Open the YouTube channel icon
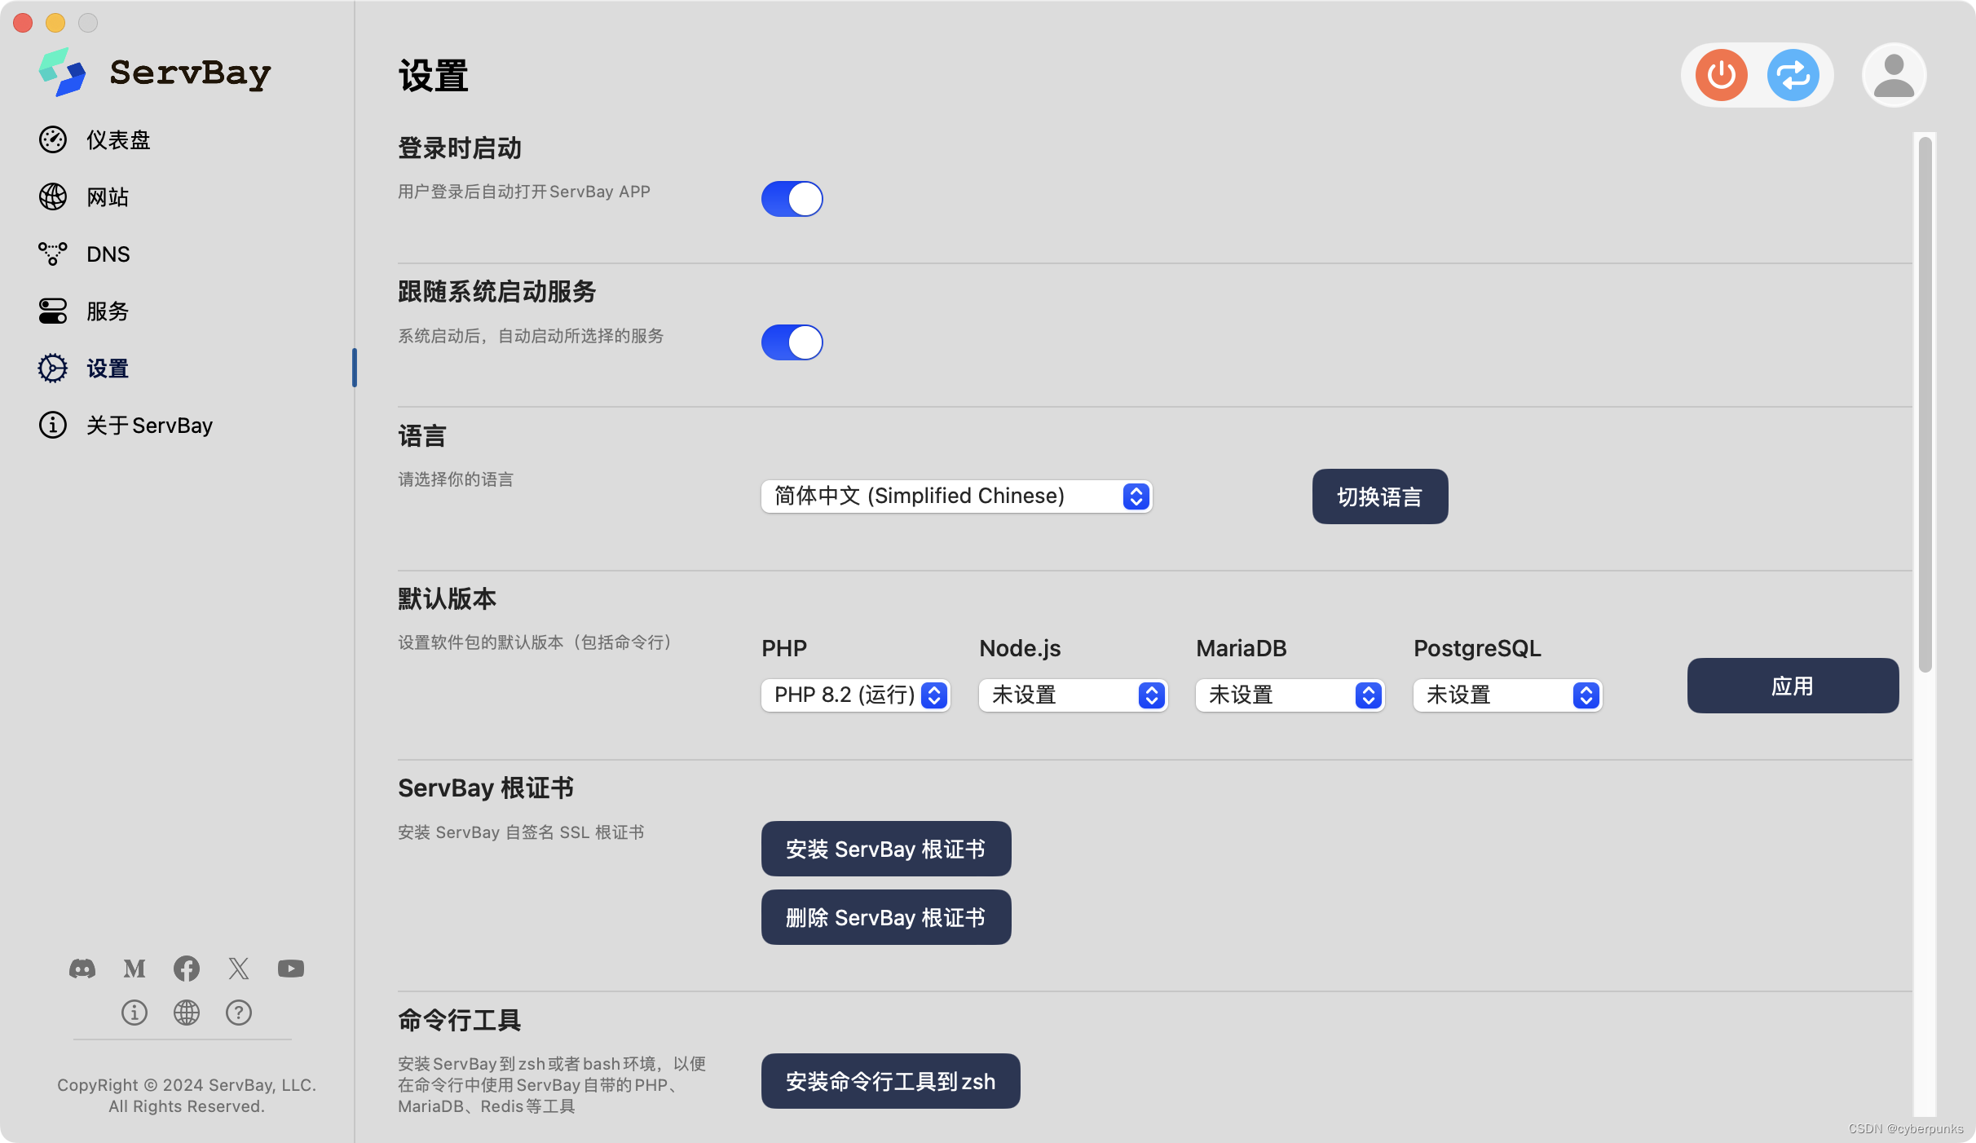Screen dimensions: 1976x1143 (291, 969)
